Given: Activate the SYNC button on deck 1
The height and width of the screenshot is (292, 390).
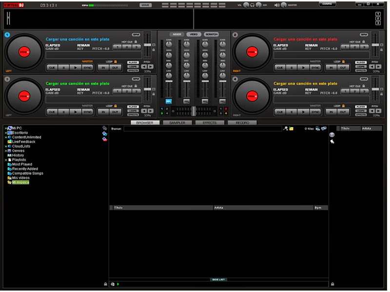Looking at the screenshot, I should (x=87, y=68).
